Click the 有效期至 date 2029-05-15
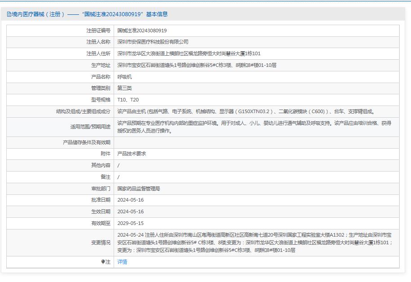This screenshot has width=411, height=282. pos(130,223)
